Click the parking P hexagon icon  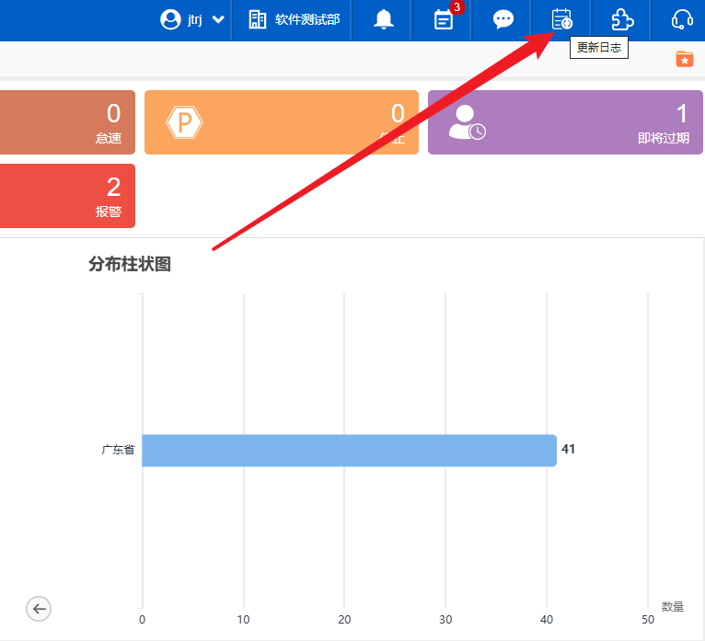tap(185, 122)
